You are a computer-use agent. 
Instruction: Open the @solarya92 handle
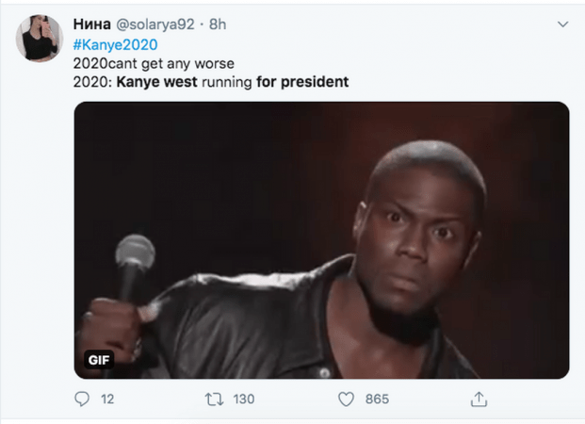[x=155, y=24]
